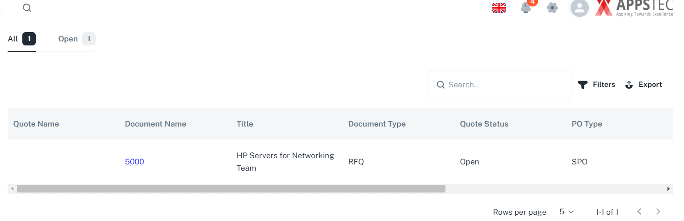This screenshot has width=684, height=221.
Task: Go to the previous page arrow
Action: [x=639, y=212]
